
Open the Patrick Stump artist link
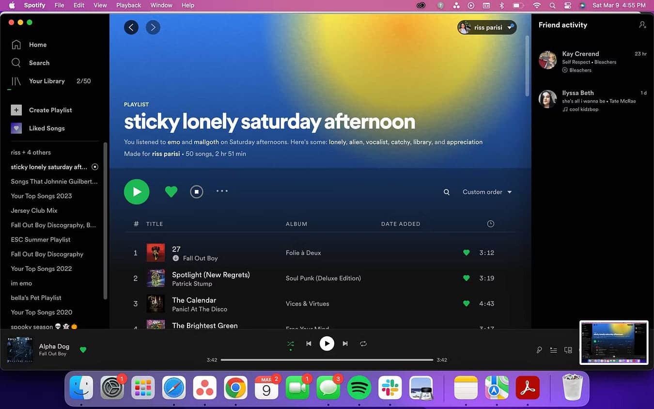click(192, 284)
